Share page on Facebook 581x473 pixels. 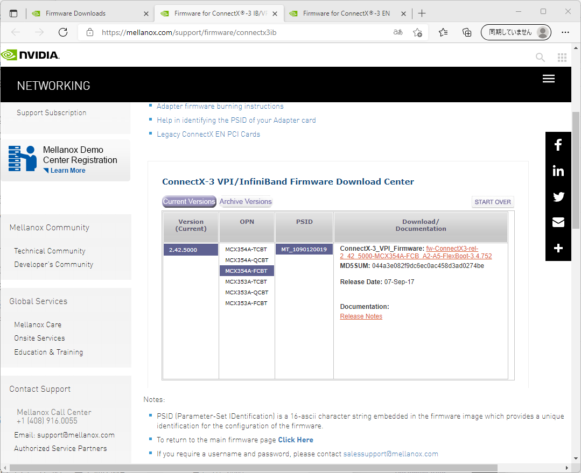coord(558,145)
